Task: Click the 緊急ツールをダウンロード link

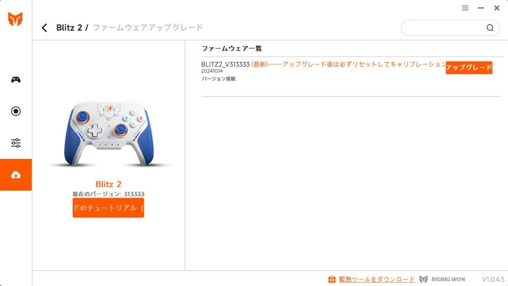Action: (x=377, y=279)
